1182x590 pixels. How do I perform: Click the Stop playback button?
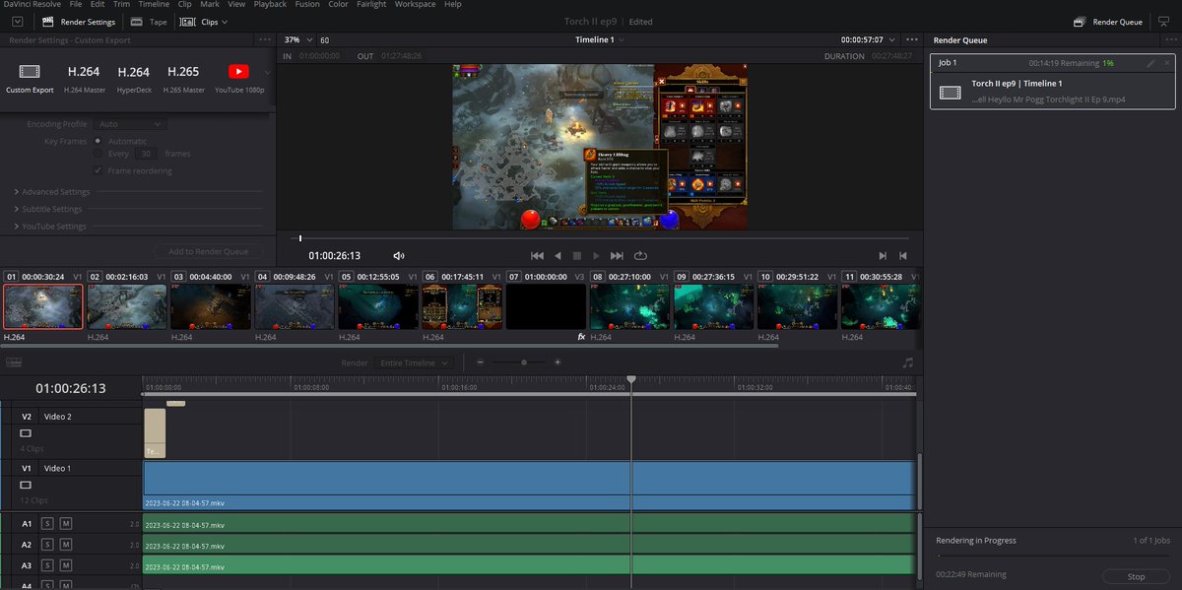click(x=577, y=255)
